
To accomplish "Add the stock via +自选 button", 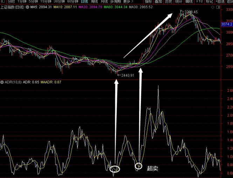I will coord(220,1).
